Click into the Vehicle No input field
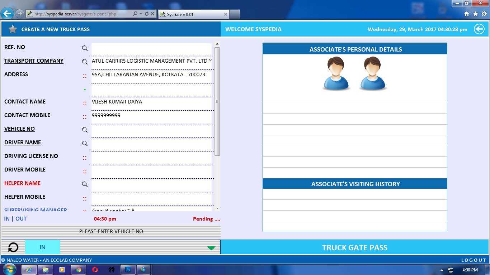 (151, 130)
